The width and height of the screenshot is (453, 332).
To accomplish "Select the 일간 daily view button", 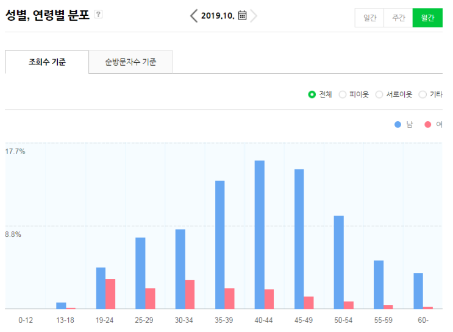I will coord(369,18).
